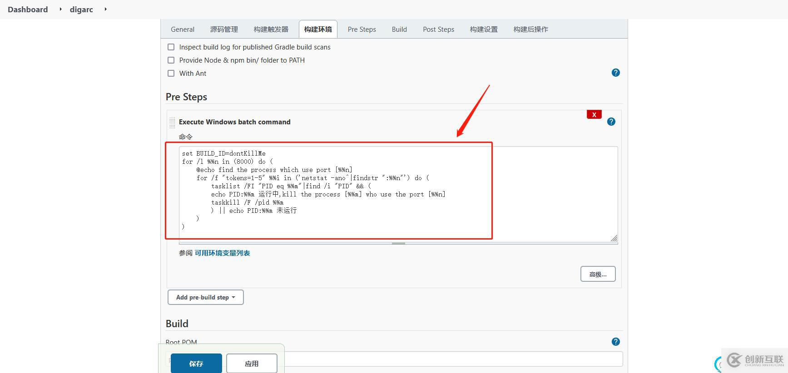Open the digarc project breadcrumb

pyautogui.click(x=81, y=10)
